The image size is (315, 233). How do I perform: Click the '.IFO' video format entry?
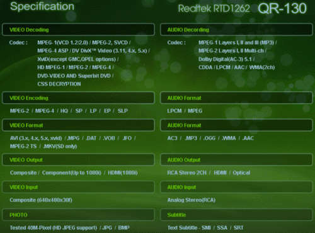pyautogui.click(x=127, y=139)
